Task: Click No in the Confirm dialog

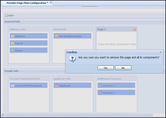Action: [123, 68]
